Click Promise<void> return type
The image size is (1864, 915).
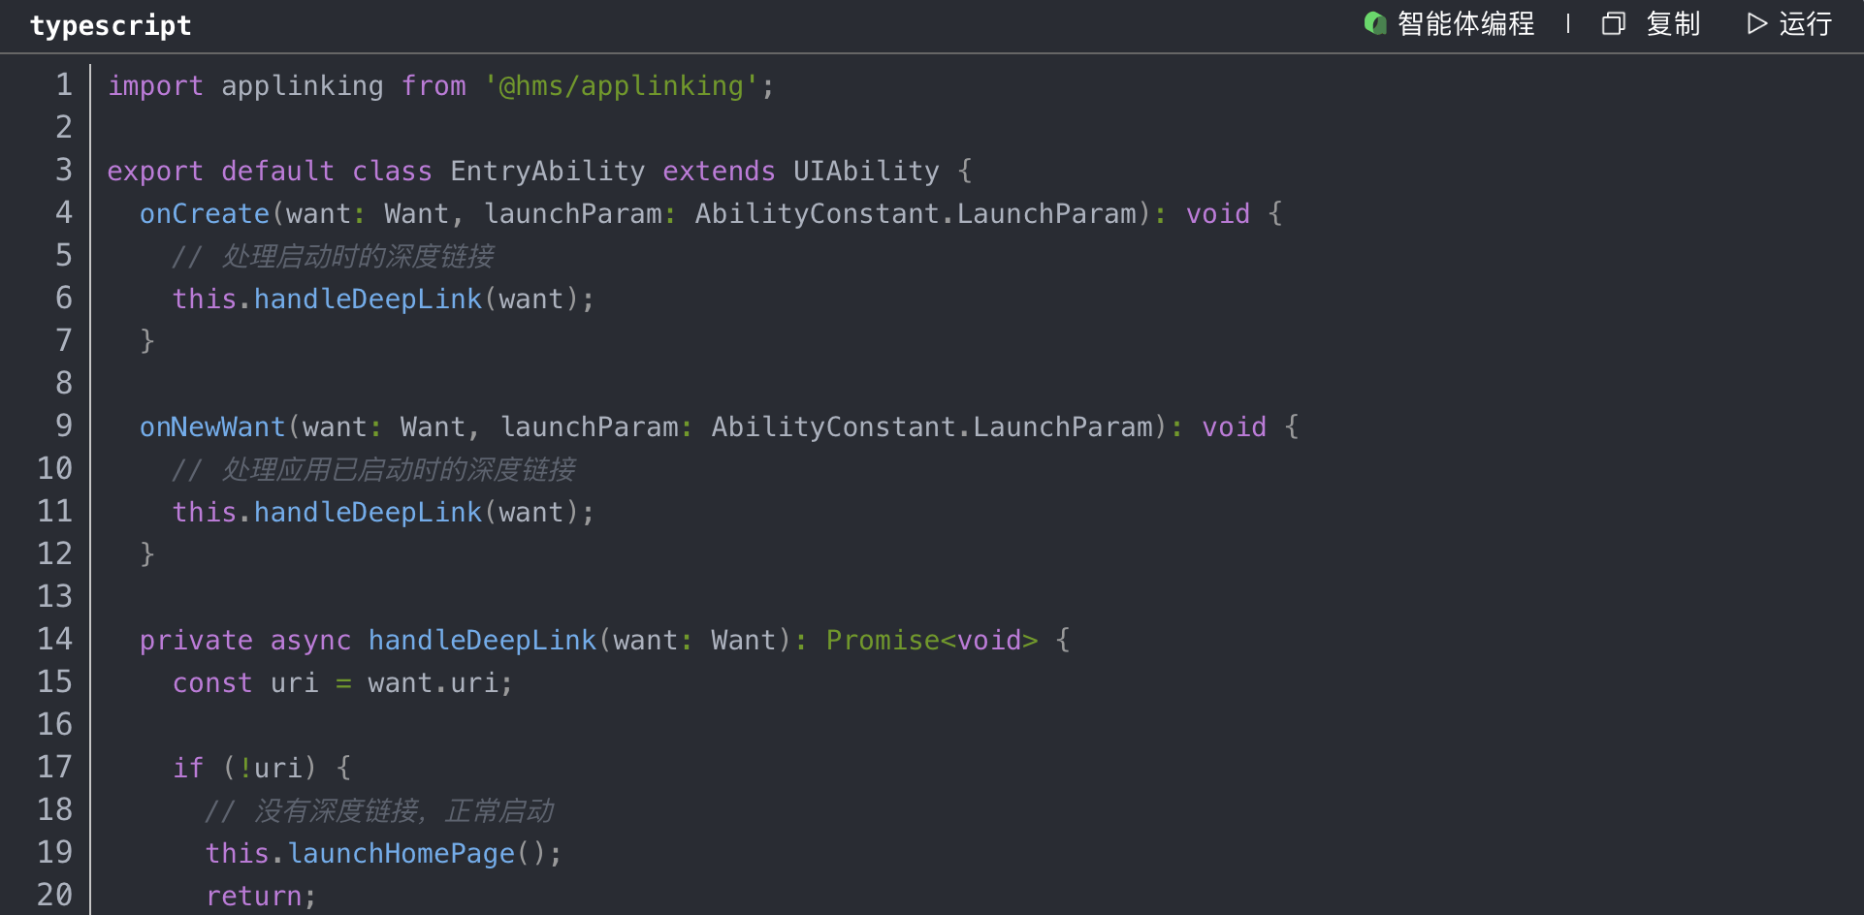[932, 641]
